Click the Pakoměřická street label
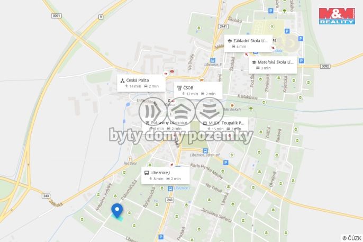The width and height of the screenshot is (363, 242). click(x=130, y=190)
